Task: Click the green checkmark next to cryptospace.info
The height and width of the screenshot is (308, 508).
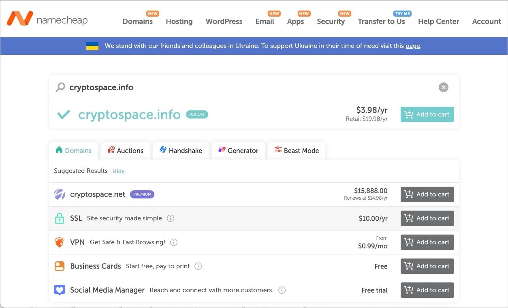Action: pyautogui.click(x=63, y=114)
